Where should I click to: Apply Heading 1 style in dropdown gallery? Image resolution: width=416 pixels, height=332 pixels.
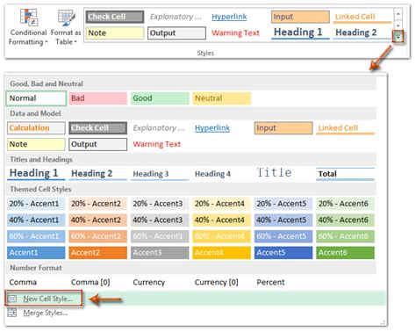(x=36, y=173)
